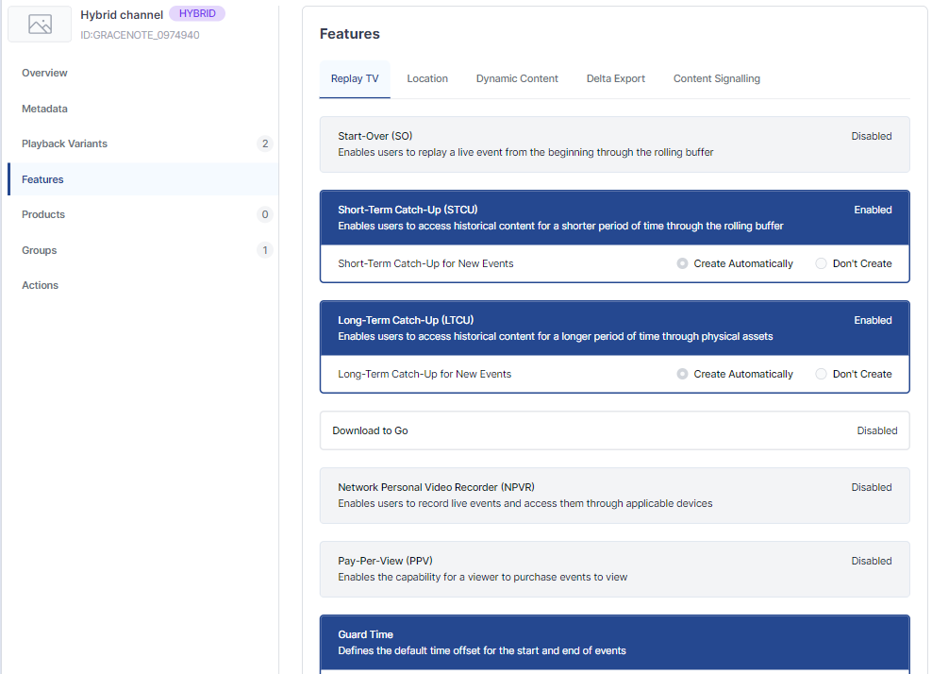Select Create Automatically for Long-Term Catch-Up
Image resolution: width=932 pixels, height=674 pixels.
(683, 375)
